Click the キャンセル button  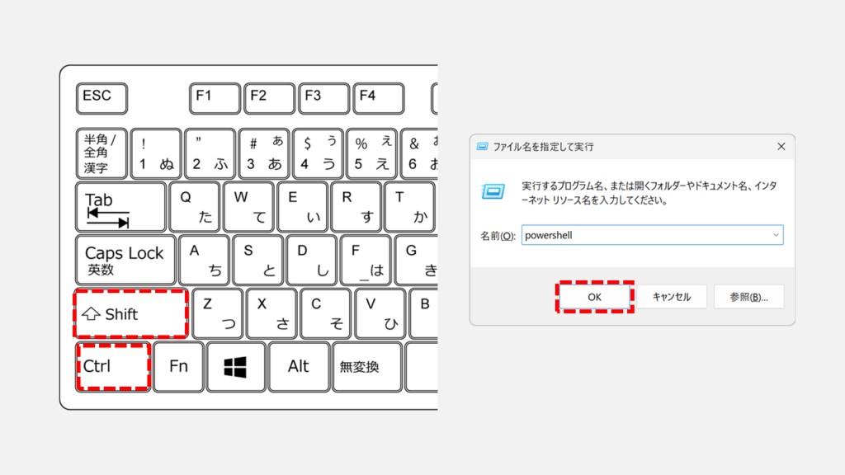coord(672,297)
